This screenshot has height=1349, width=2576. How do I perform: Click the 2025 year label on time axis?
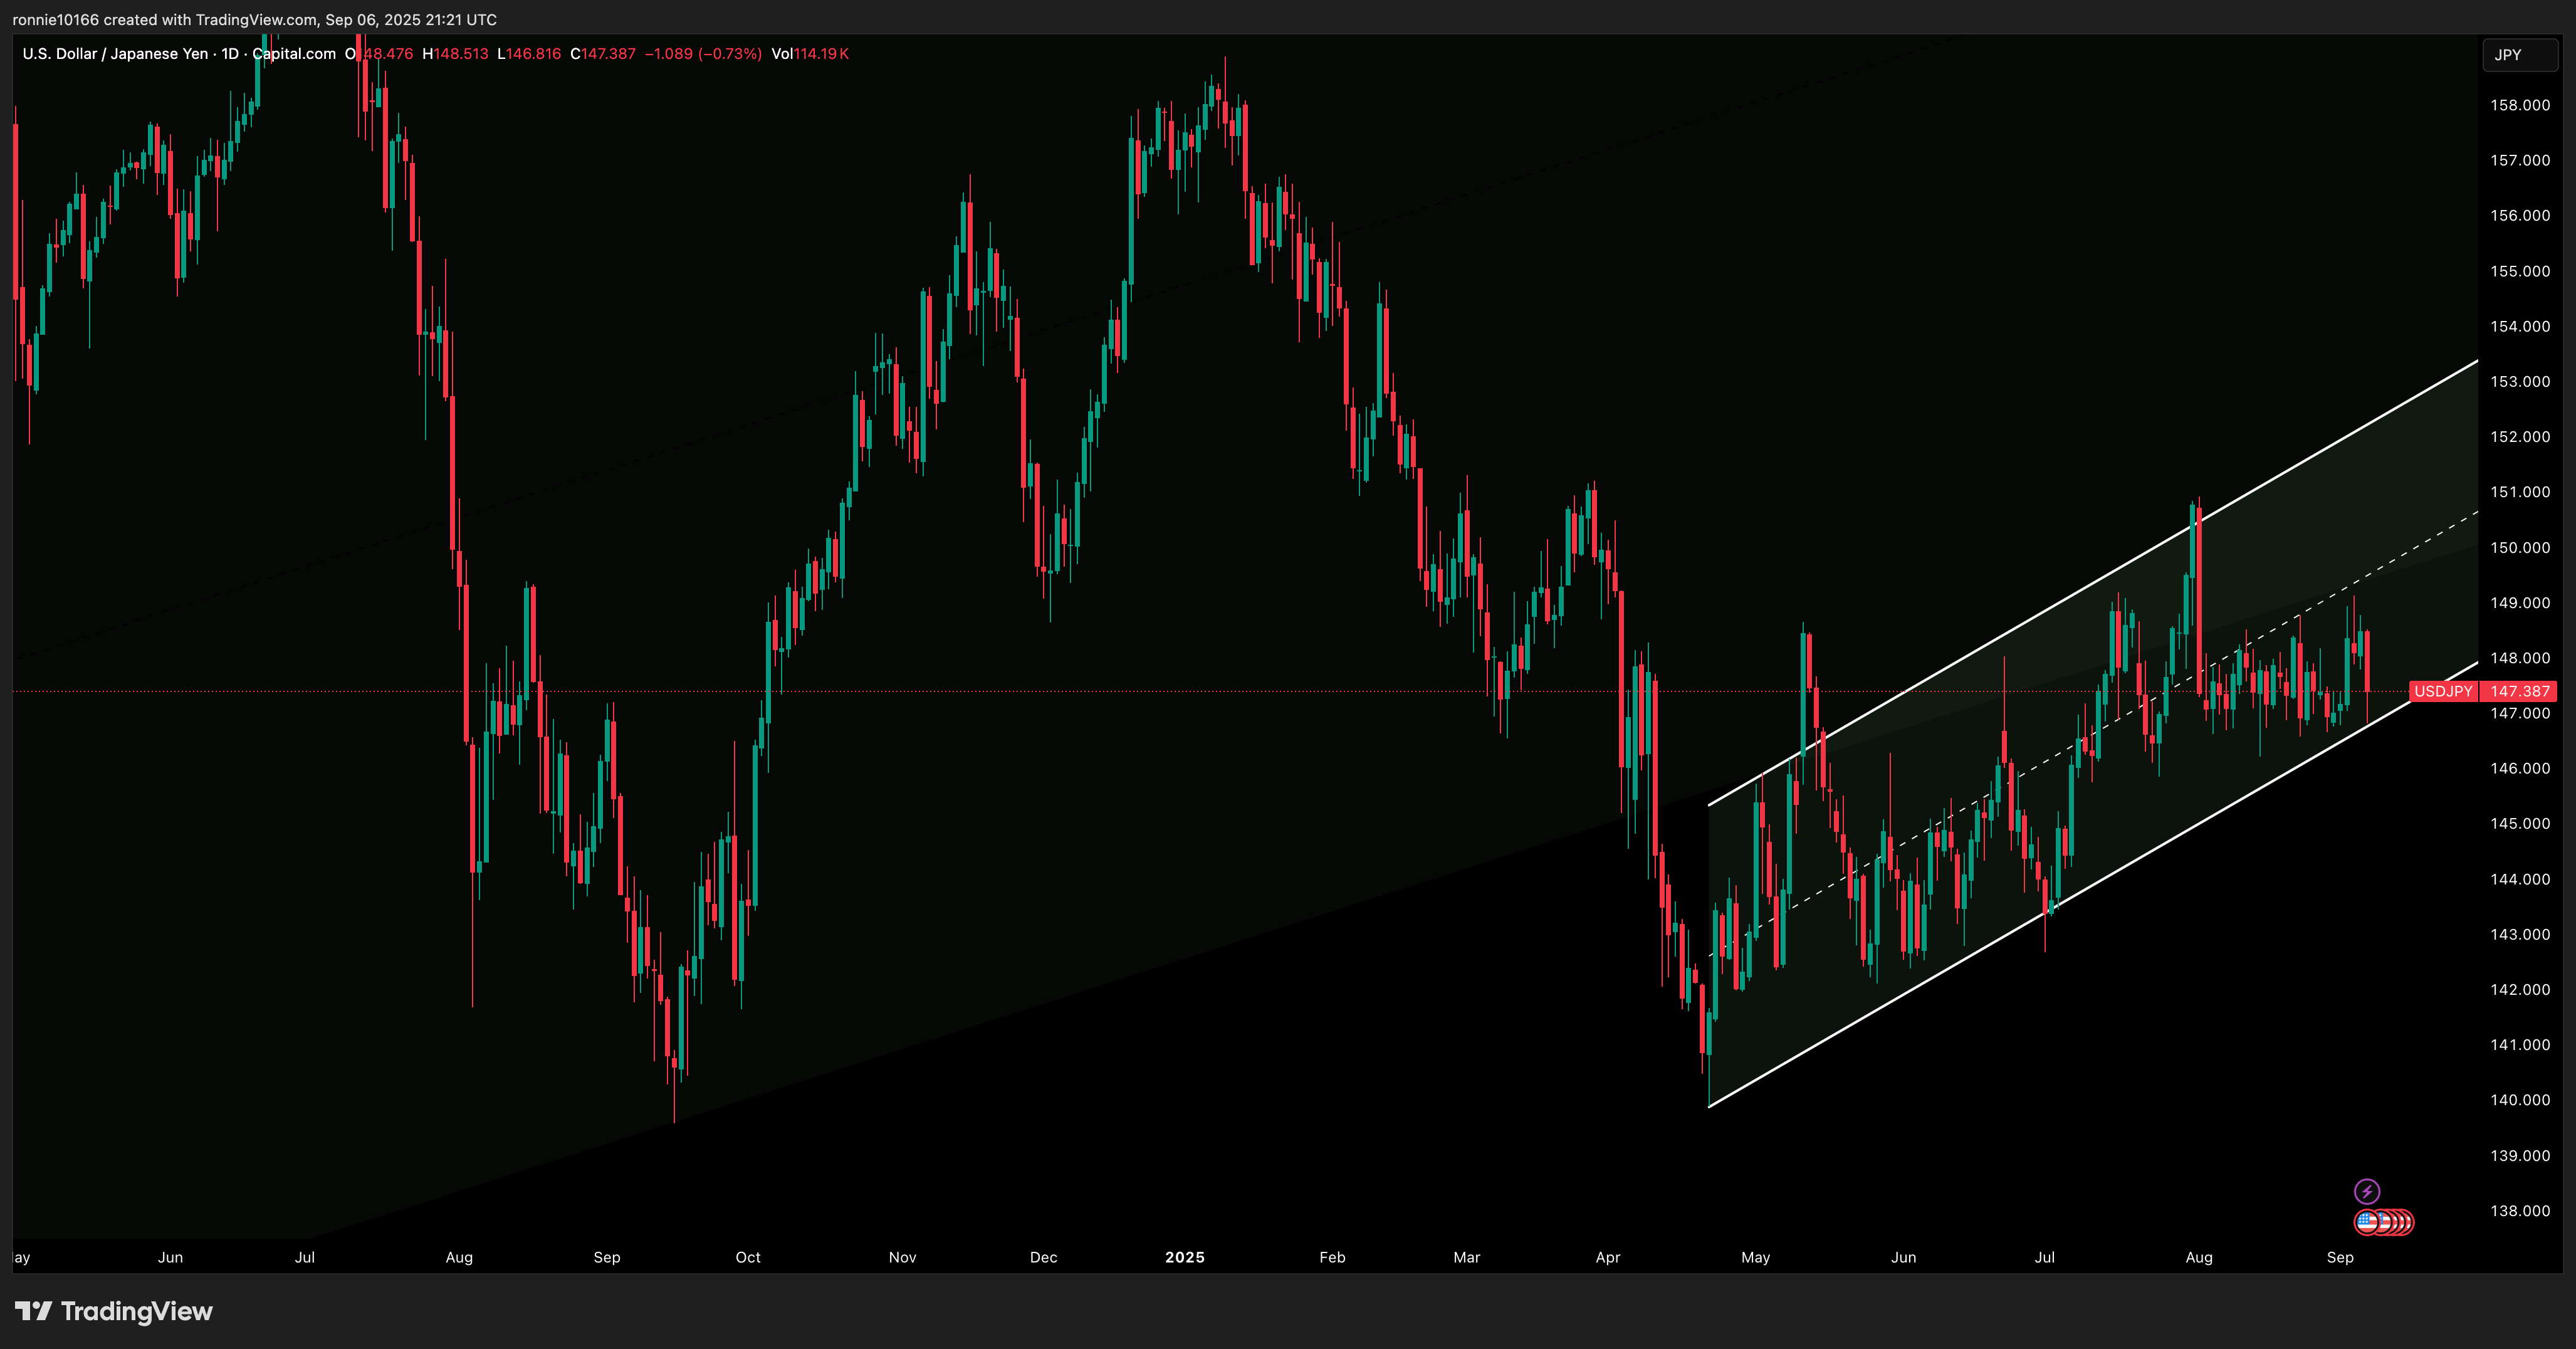click(1184, 1257)
